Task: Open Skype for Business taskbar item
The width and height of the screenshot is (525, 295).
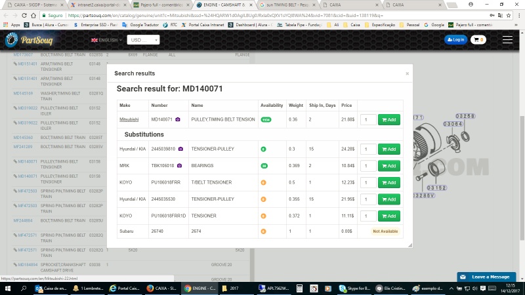Action: pos(354,288)
